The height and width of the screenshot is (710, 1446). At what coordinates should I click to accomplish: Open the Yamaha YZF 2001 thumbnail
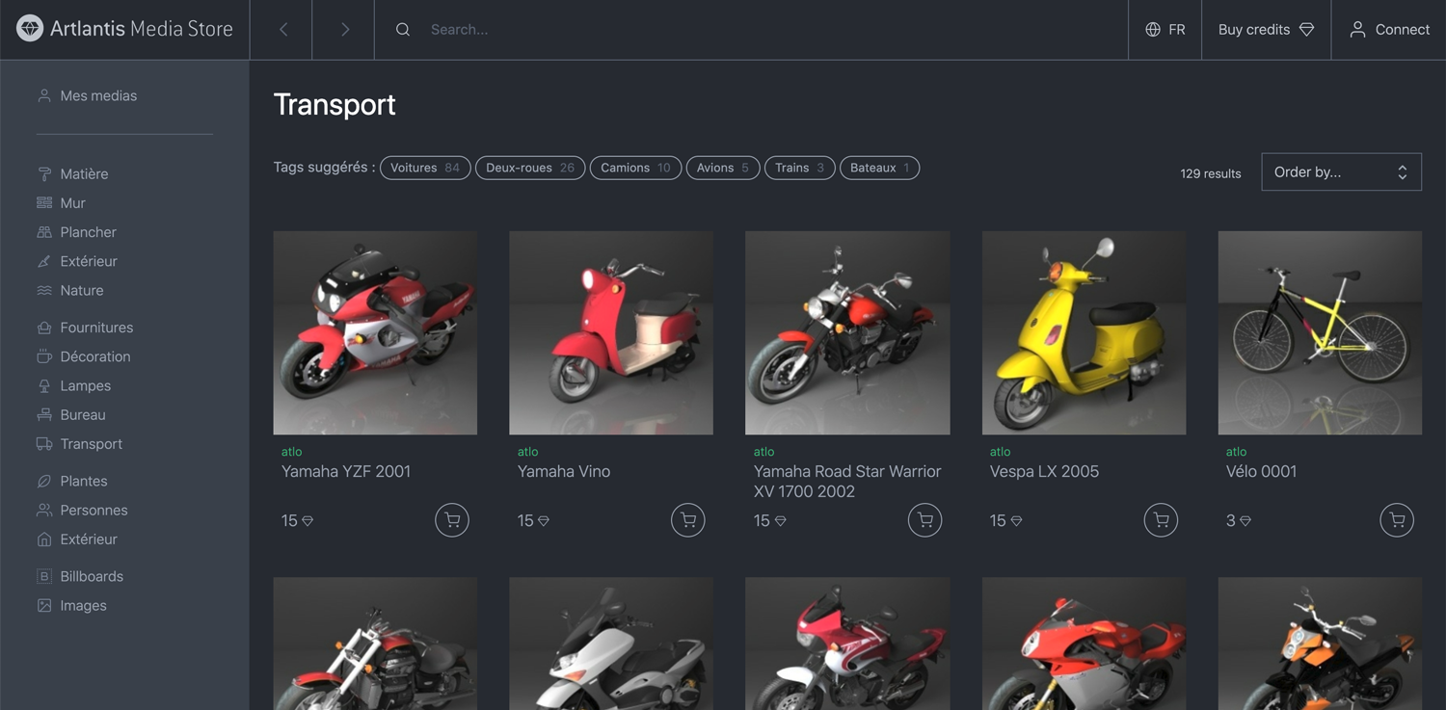pos(375,332)
